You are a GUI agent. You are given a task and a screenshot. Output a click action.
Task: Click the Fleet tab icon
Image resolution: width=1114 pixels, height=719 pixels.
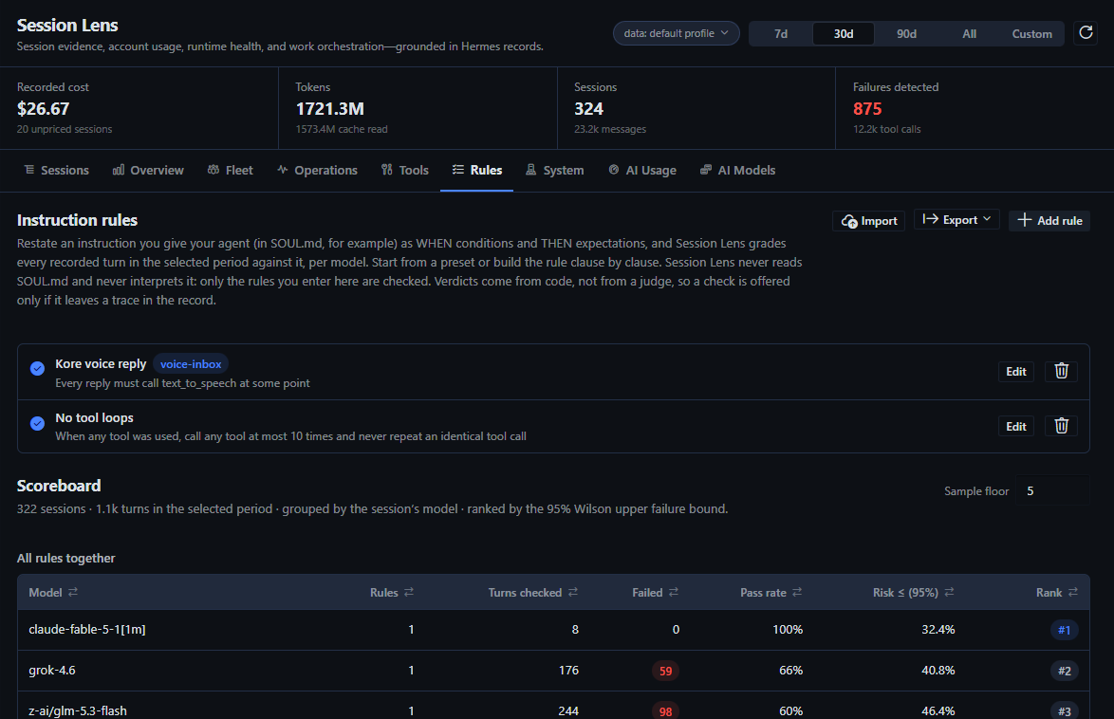click(x=214, y=169)
